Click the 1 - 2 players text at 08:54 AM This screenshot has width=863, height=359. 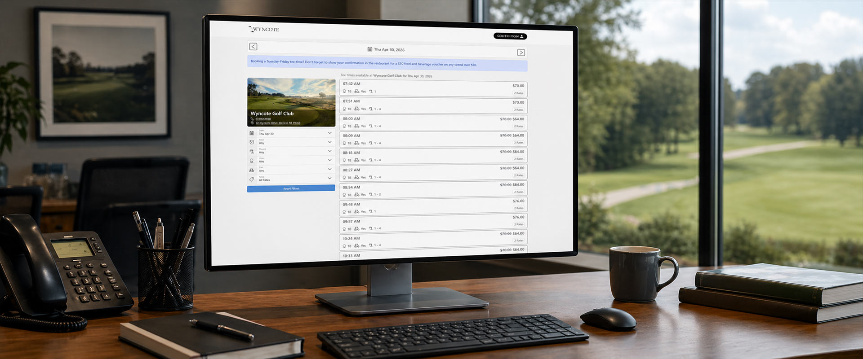(378, 195)
